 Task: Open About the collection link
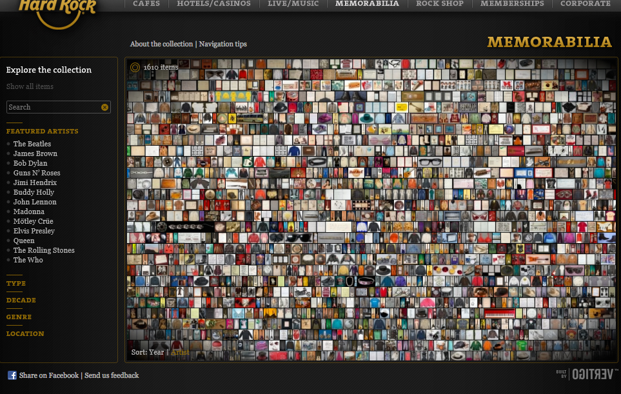click(162, 44)
